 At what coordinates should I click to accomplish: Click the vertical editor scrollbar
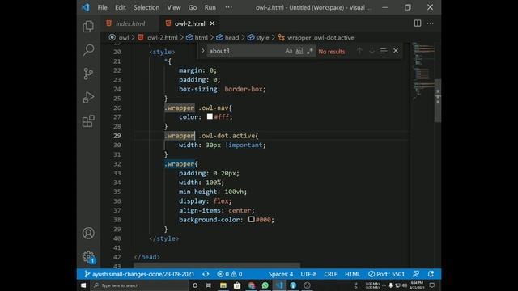click(x=438, y=100)
